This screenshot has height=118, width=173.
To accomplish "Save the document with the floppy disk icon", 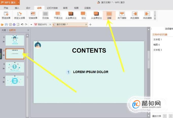I will pyautogui.click(x=6, y=25).
